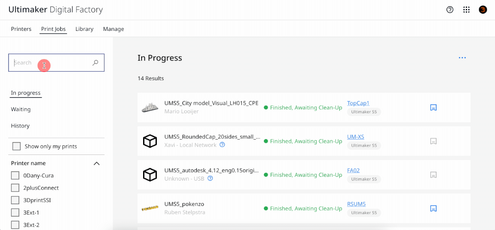Check the 0Dany-Cura printer filter
Screen dimensions: 495x230
tap(15, 176)
